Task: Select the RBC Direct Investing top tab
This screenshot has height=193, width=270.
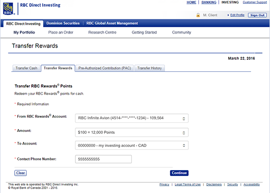Action: click(23, 24)
